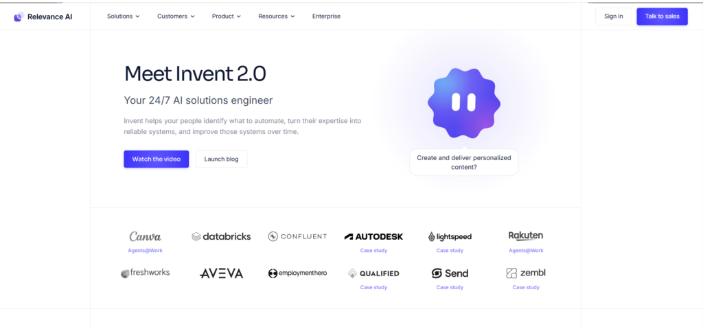Click the AVEVA logo
The height and width of the screenshot is (327, 703).
point(221,273)
